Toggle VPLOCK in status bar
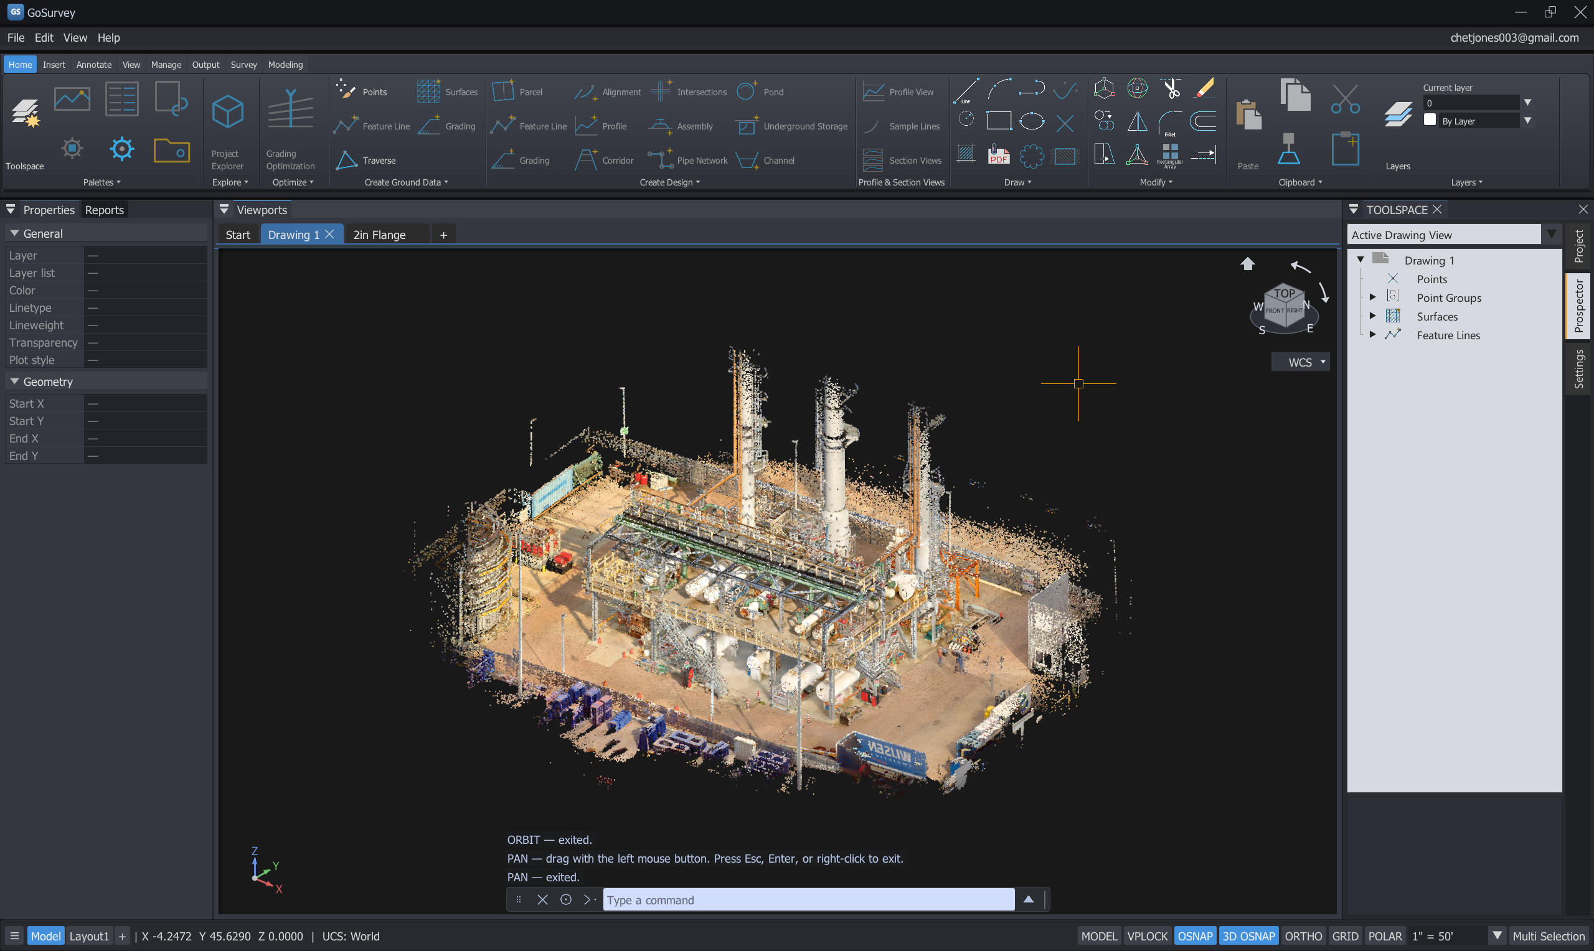 coord(1148,935)
